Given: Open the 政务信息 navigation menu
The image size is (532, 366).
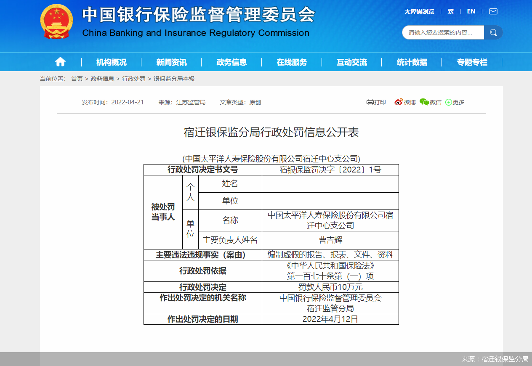Looking at the screenshot, I should click(x=231, y=62).
